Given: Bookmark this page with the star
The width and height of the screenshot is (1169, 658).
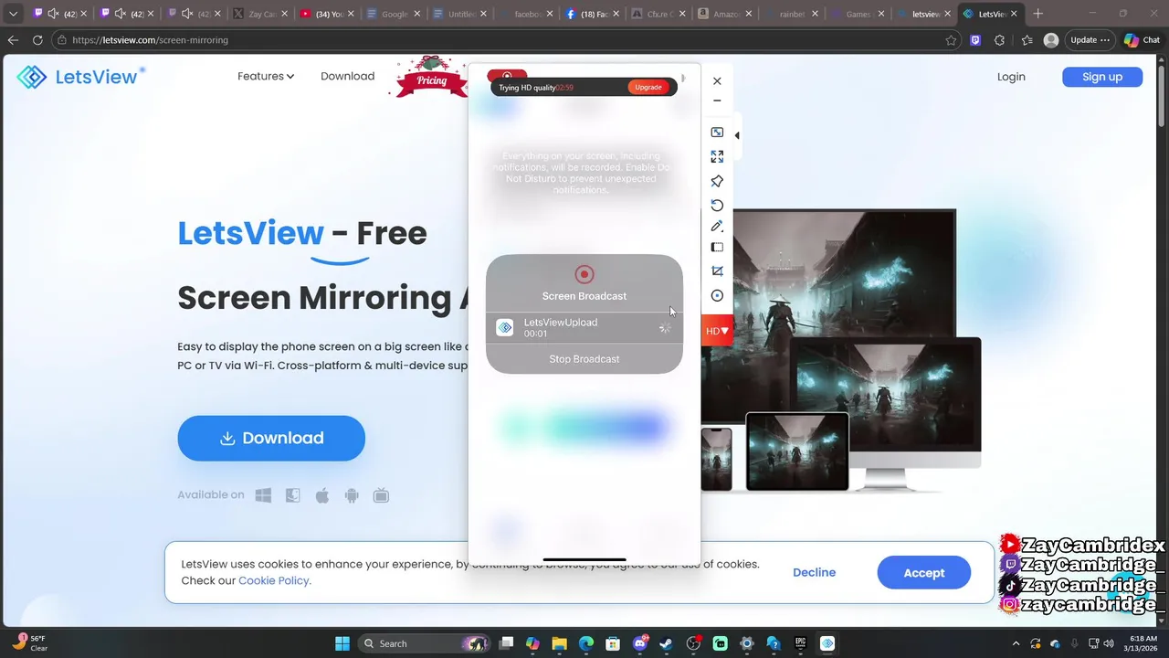Looking at the screenshot, I should tap(951, 40).
